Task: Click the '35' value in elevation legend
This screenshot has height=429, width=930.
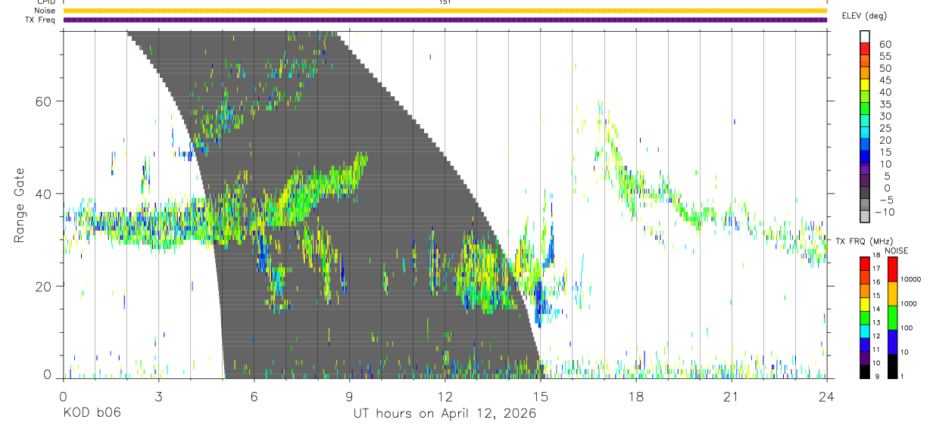Action: pos(885,104)
